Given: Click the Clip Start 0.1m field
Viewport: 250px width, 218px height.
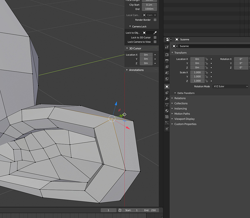Looking at the screenshot, I should tap(149, 5).
